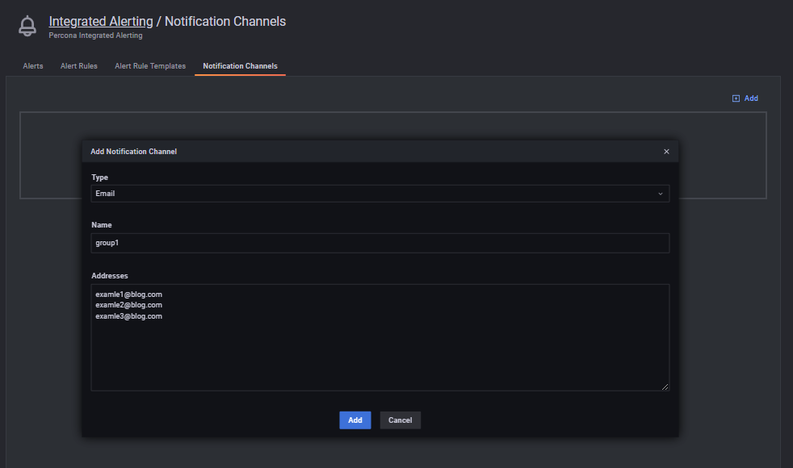Viewport: 793px width, 468px height.
Task: Place cursor on examle1@blog.com address line
Action: tap(129, 295)
